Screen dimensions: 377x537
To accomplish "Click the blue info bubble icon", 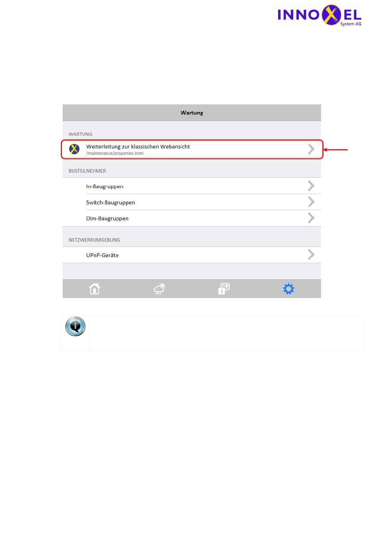I will [75, 327].
